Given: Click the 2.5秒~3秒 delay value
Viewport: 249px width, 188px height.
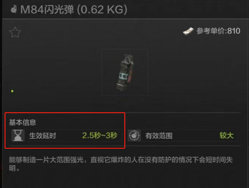Looking at the screenshot, I should point(100,136).
